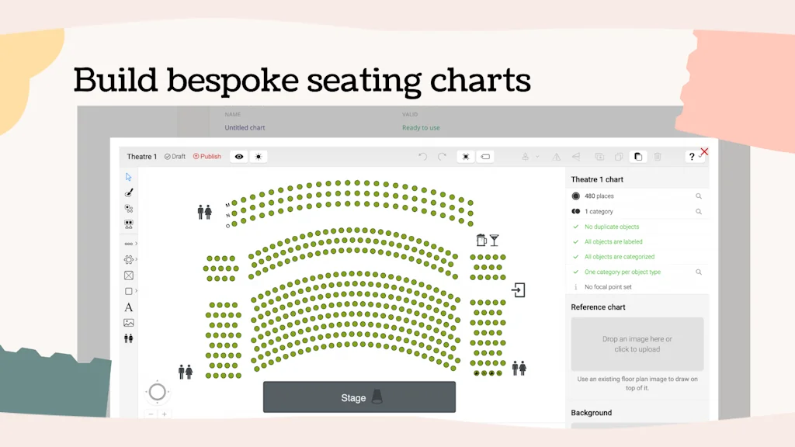Image resolution: width=795 pixels, height=447 pixels.
Task: Click the image upload drop zone
Action: (x=637, y=344)
